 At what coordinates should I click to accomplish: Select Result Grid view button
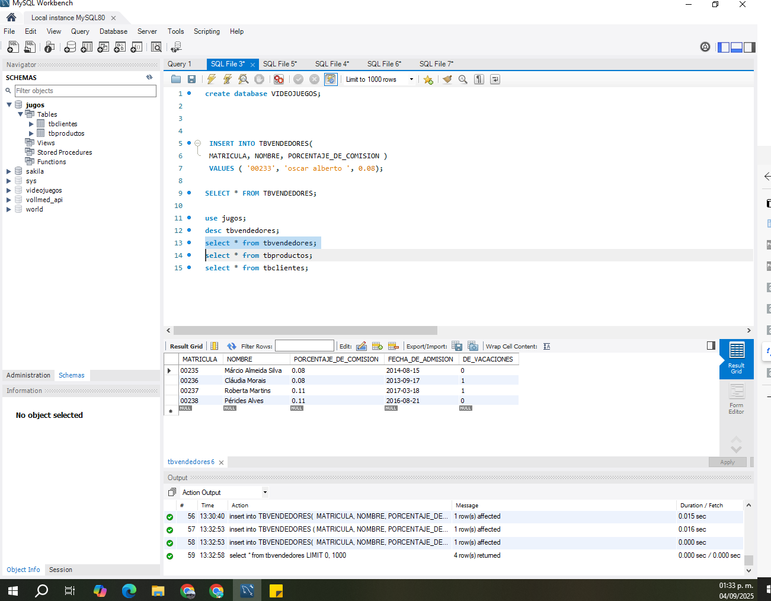tap(736, 358)
